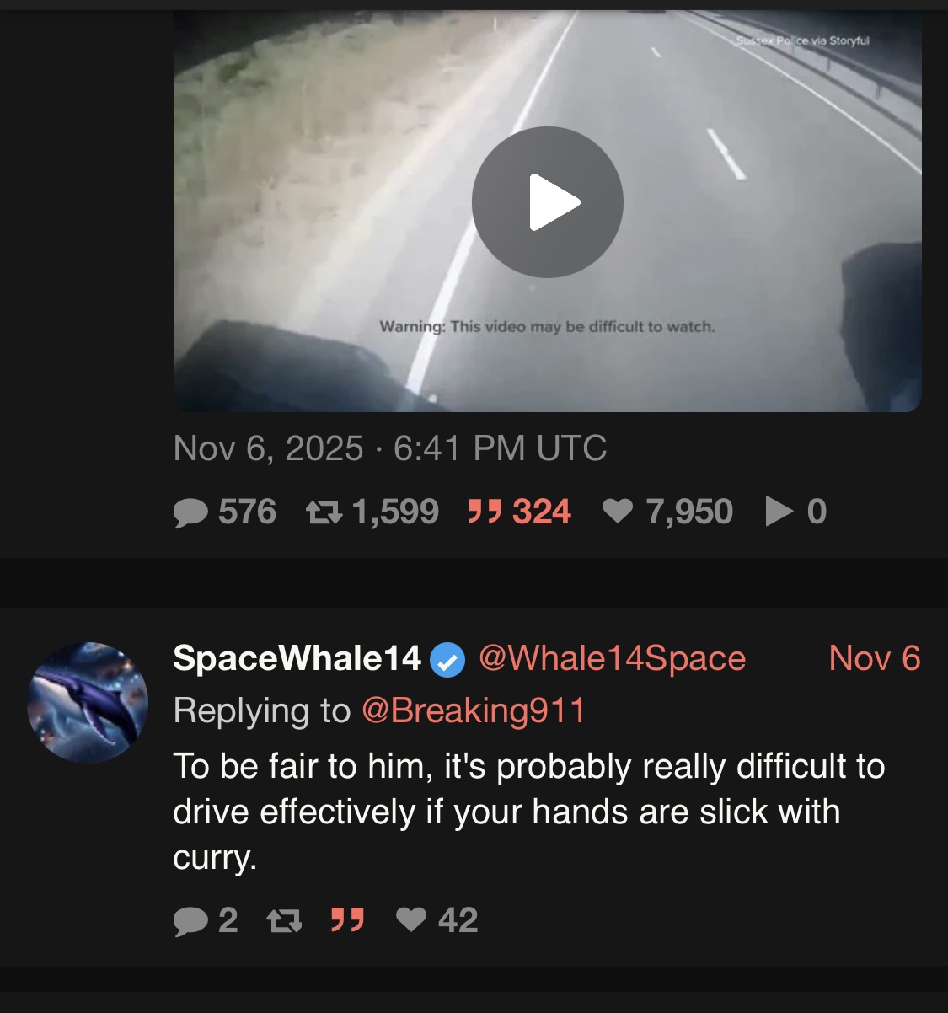The height and width of the screenshot is (1013, 948).
Task: Click the reply bubble on SpaceWhale14's comment
Action: click(x=190, y=920)
